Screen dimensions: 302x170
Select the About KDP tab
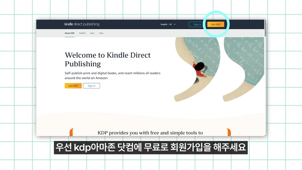tap(70, 33)
